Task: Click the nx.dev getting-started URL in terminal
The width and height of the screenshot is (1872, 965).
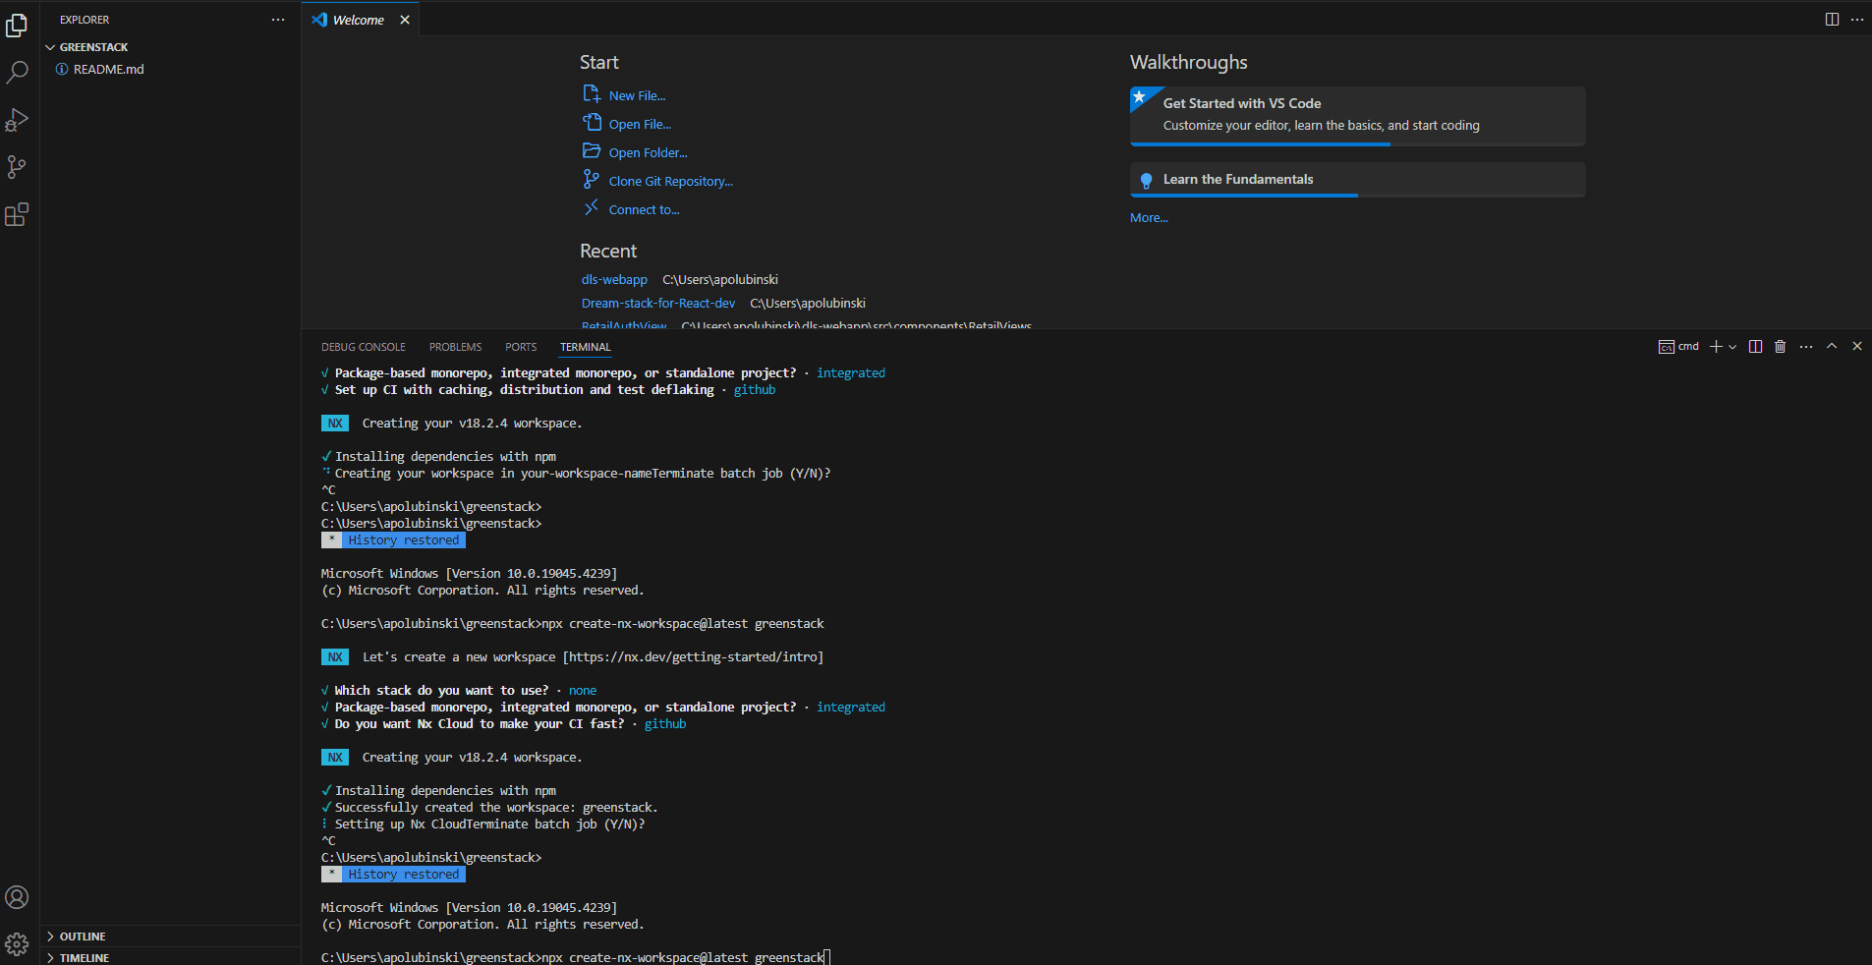Action: [693, 657]
